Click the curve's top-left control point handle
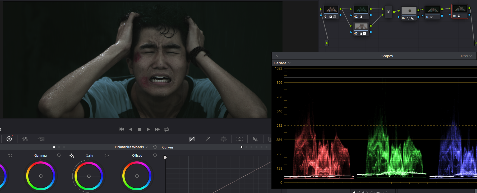Viewport: 477px width, 193px height. click(x=165, y=157)
